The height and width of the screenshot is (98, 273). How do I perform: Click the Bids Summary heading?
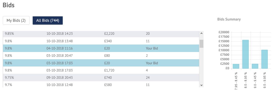pyautogui.click(x=229, y=19)
